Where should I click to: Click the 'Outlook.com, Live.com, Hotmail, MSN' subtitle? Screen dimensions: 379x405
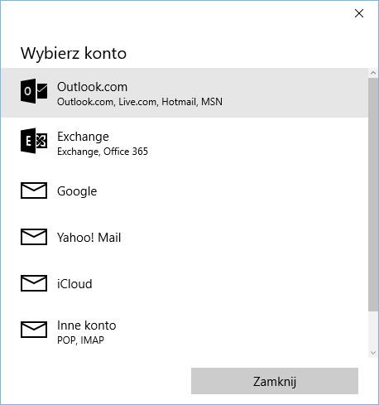click(140, 102)
